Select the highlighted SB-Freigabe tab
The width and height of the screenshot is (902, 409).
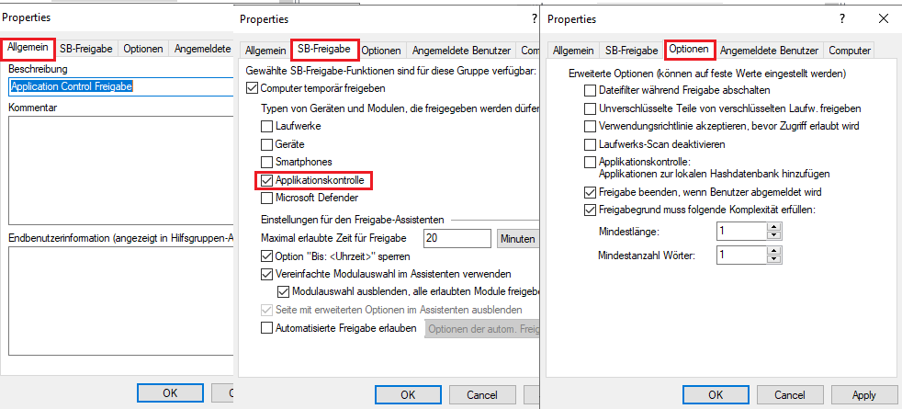[325, 50]
